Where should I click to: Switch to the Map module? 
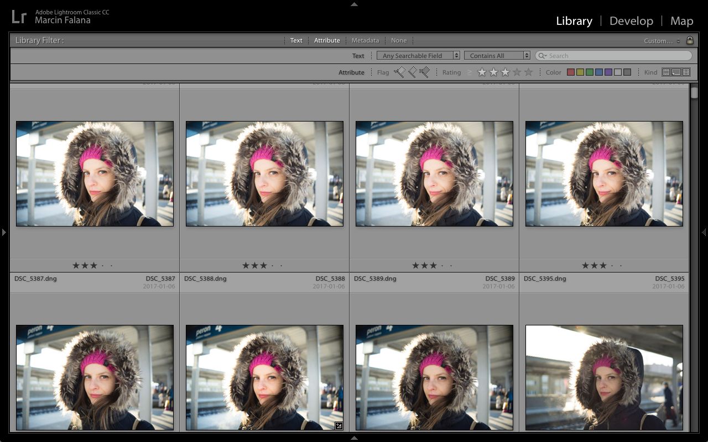[681, 21]
